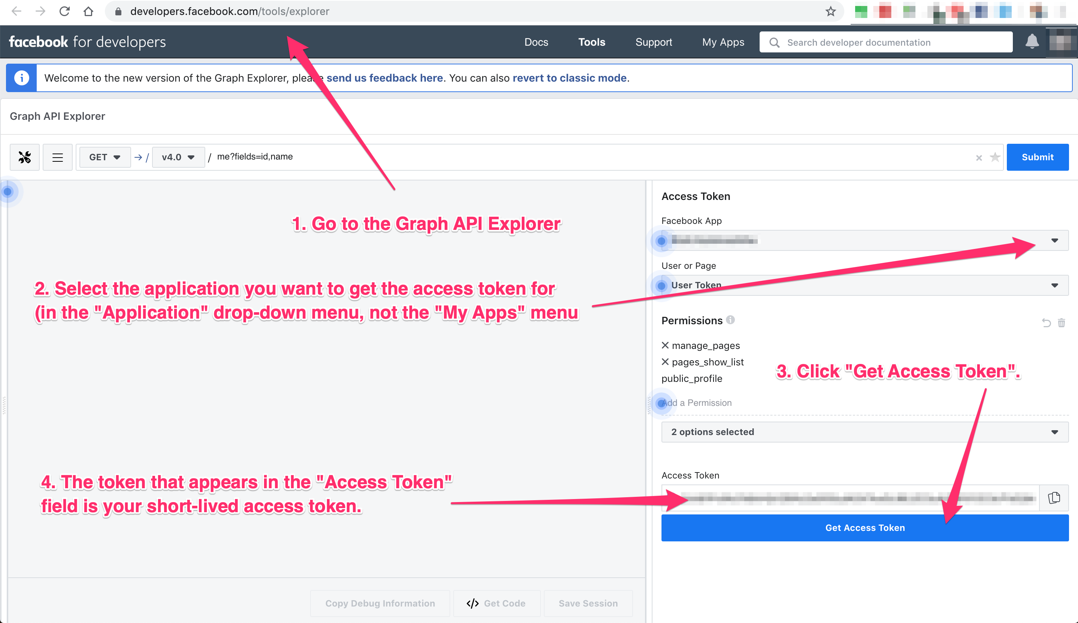1078x623 pixels.
Task: Click the browser address bar URL
Action: point(230,12)
